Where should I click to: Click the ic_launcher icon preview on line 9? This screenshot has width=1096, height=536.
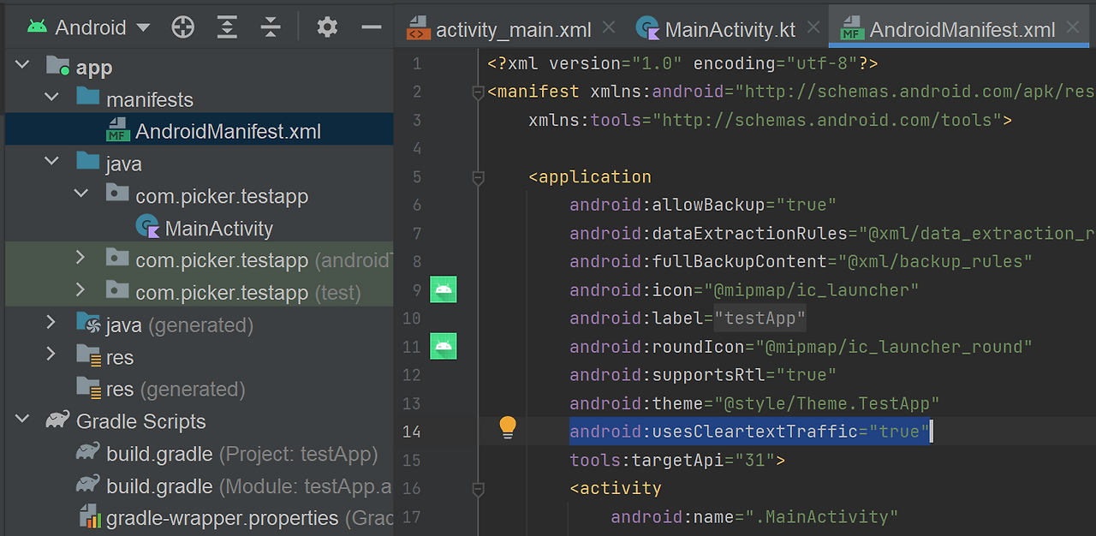tap(444, 289)
